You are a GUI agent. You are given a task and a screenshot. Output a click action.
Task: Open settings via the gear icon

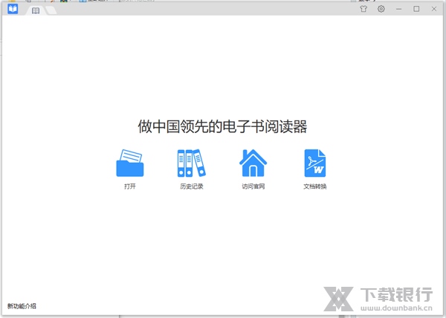[381, 9]
